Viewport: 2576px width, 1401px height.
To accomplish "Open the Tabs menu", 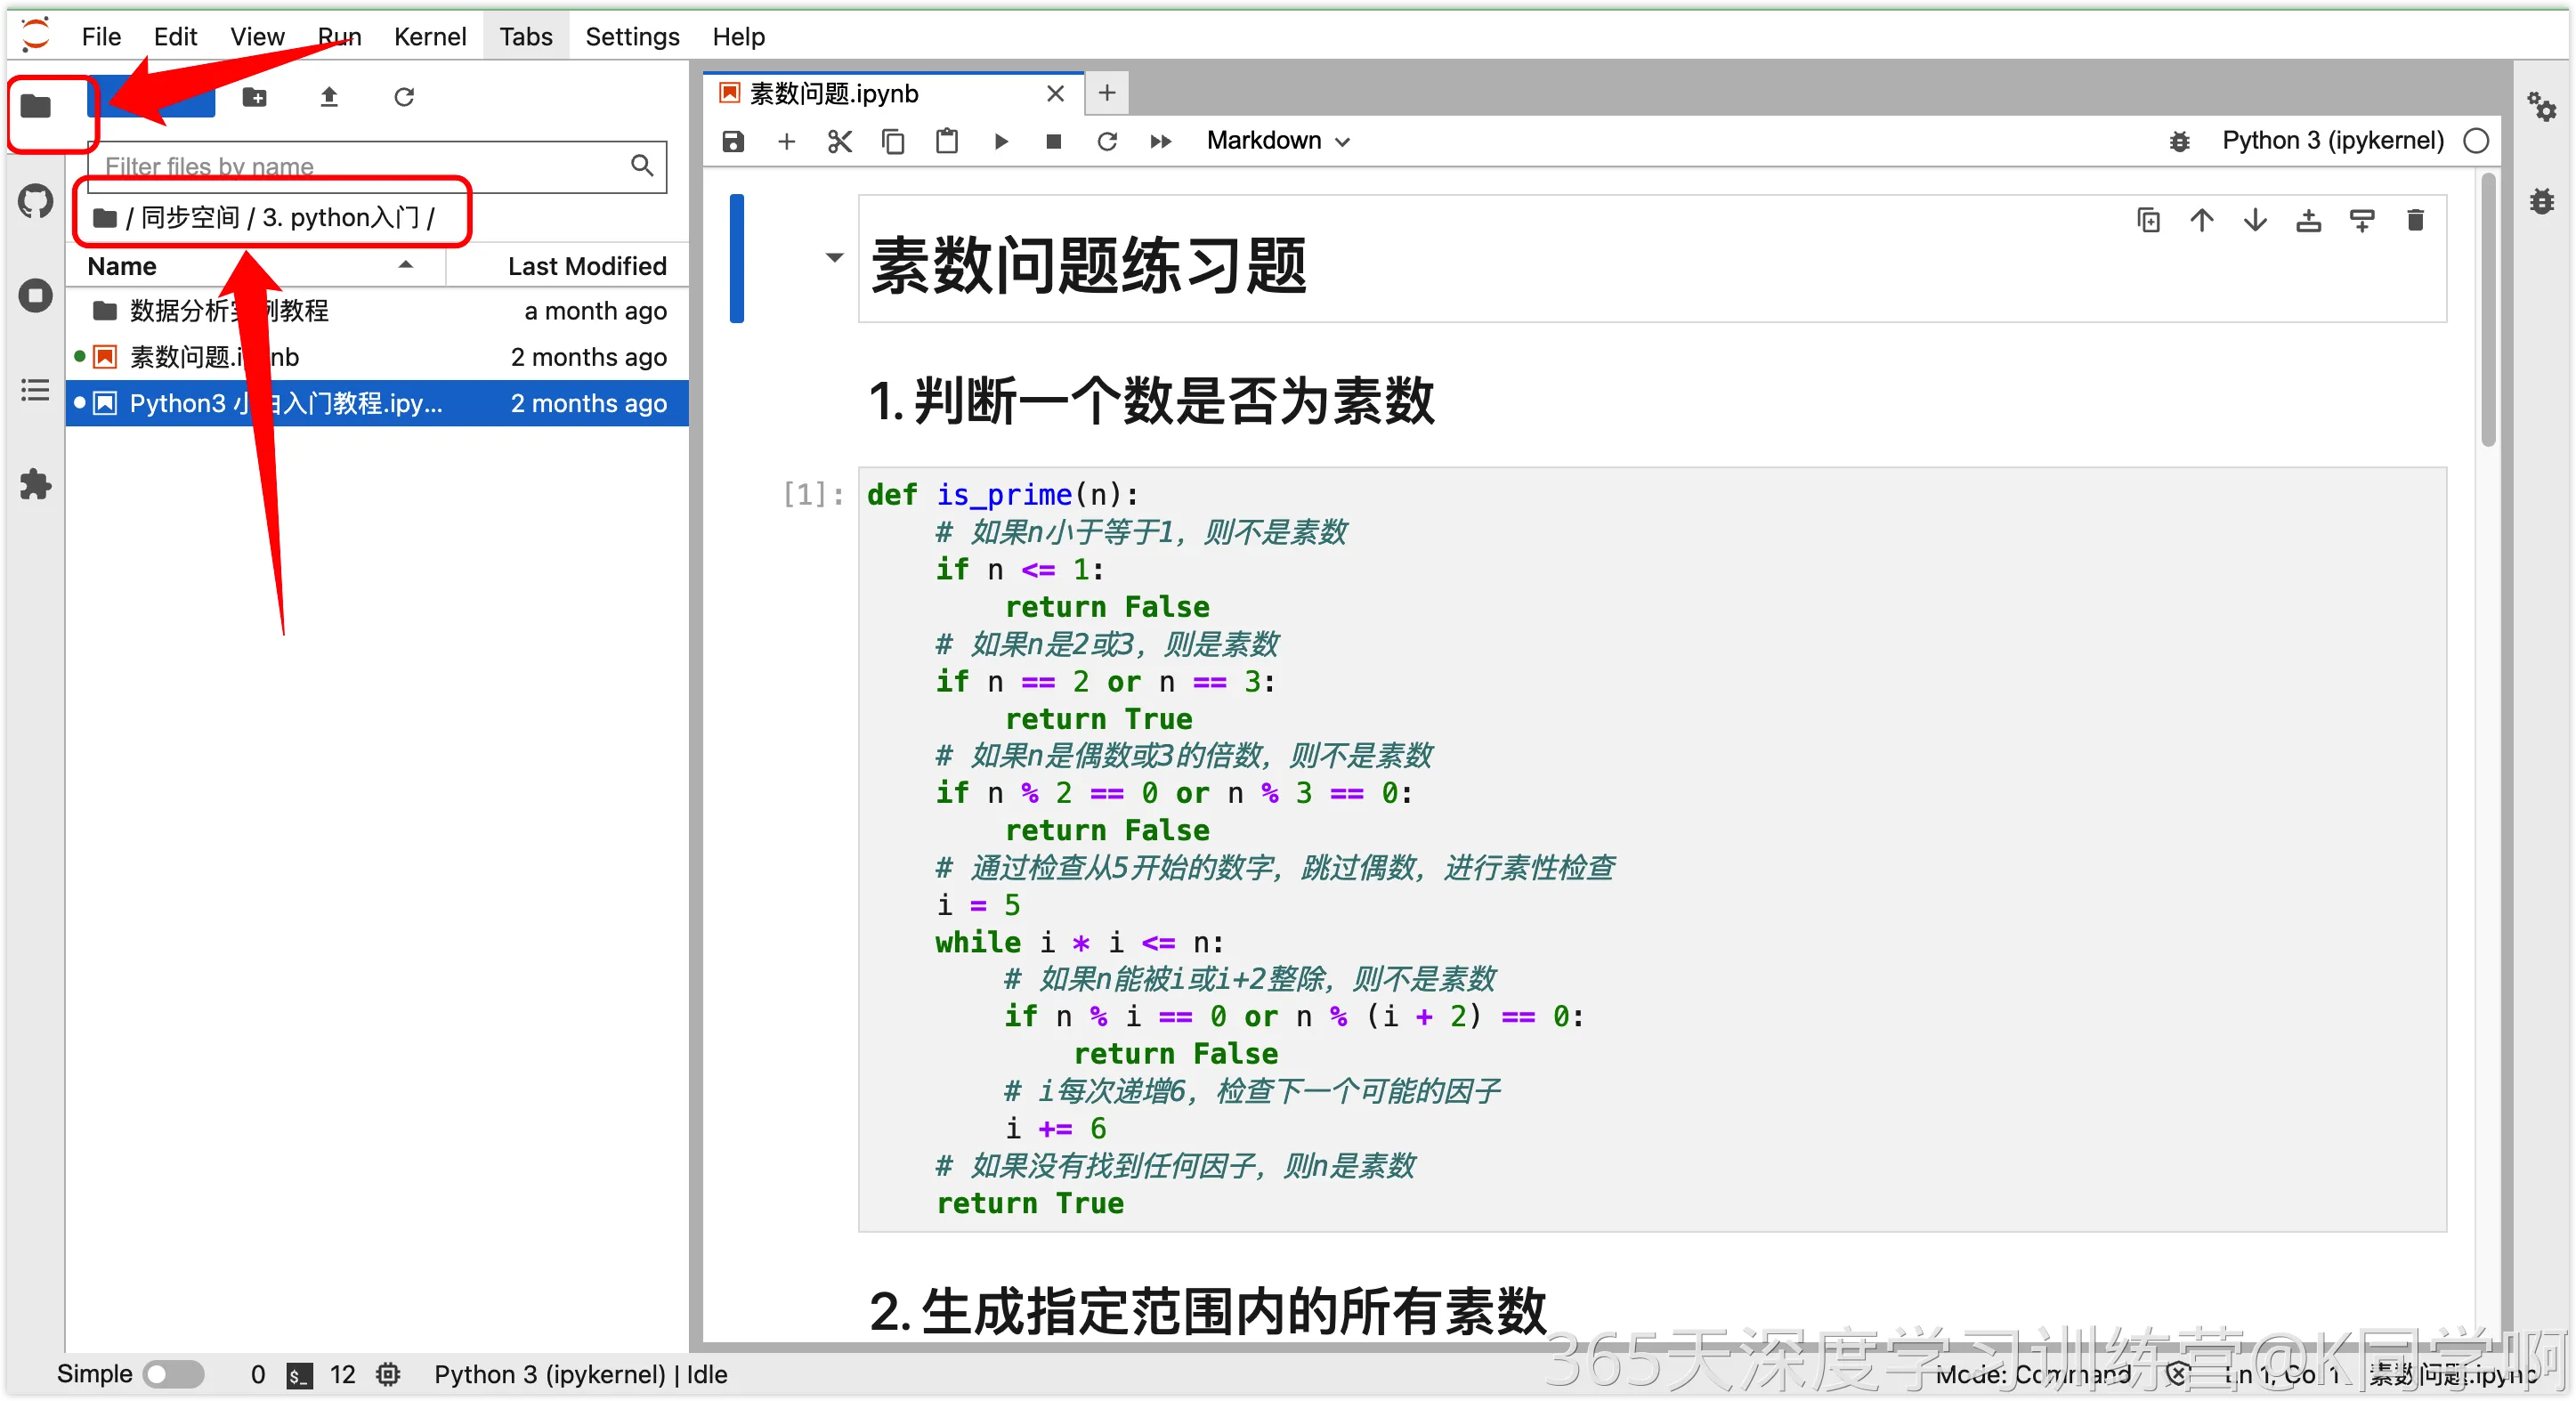I will 526,37.
